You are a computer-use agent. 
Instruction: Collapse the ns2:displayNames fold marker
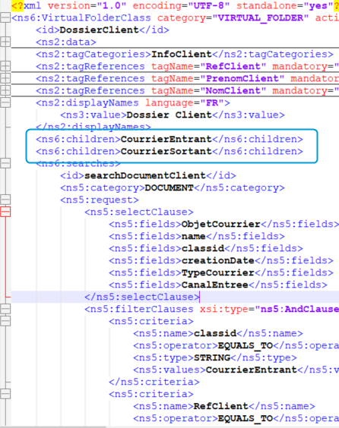[5, 103]
